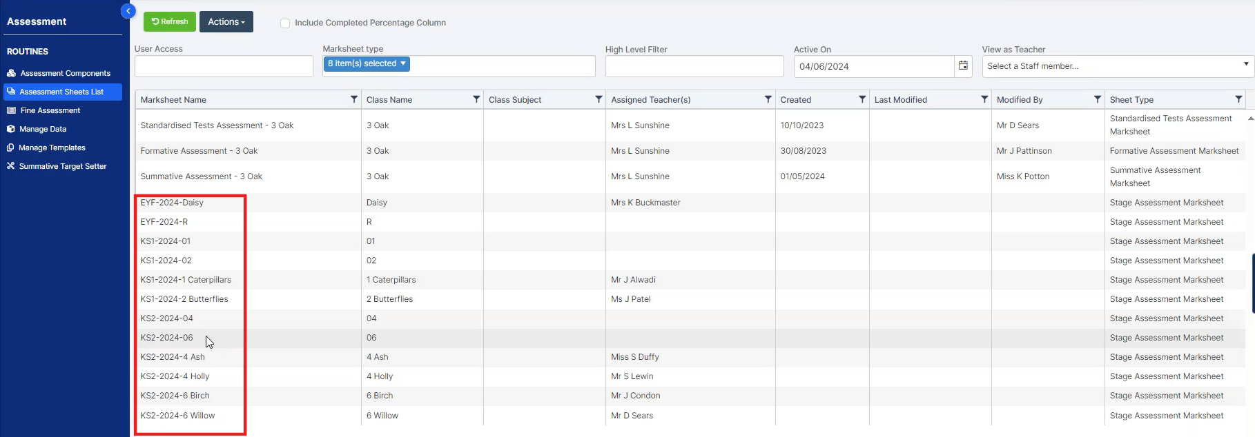
Task: Enable Include Completed Percentage Column checkbox
Action: [x=285, y=23]
